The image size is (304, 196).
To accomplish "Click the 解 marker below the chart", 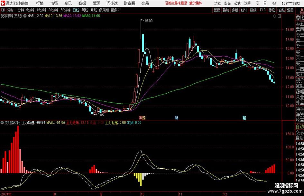I will point(244,118).
